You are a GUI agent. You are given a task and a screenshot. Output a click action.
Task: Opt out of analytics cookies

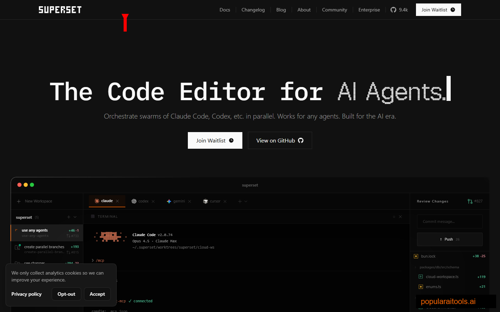pos(66,294)
